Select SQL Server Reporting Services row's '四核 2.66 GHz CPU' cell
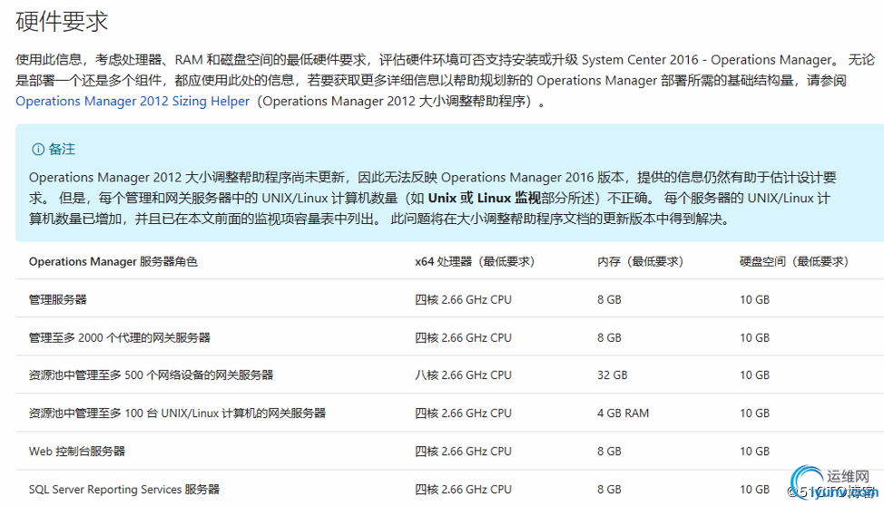The width and height of the screenshot is (884, 507). pyautogui.click(x=464, y=490)
